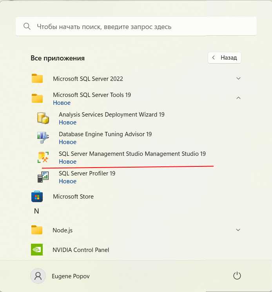
Task: Click the Все приложения heading
Action: (x=58, y=58)
